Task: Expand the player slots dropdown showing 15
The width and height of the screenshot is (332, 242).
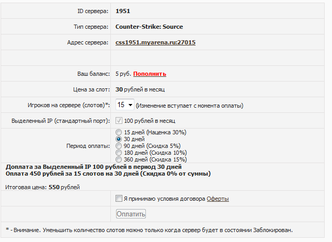Action: [x=125, y=105]
